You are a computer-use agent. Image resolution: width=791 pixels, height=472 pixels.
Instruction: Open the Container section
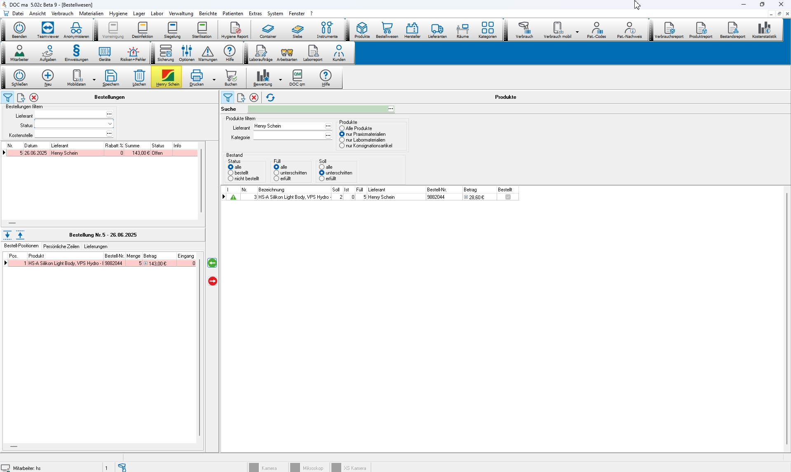coord(268,30)
